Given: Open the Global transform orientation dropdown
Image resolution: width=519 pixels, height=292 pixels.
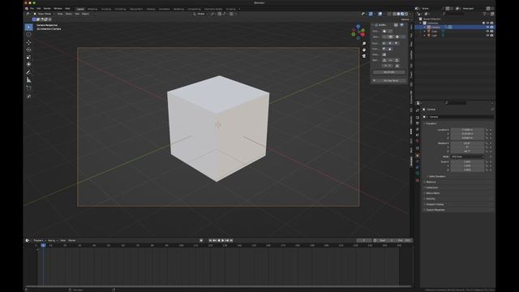Looking at the screenshot, I should tap(200, 14).
